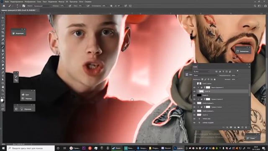Enable airbrush-style build-up icon
Viewport: 268px width, 151px height.
point(88,6)
